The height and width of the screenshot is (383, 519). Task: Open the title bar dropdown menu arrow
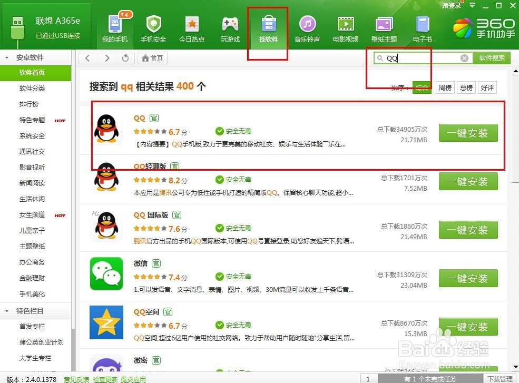point(472,5)
